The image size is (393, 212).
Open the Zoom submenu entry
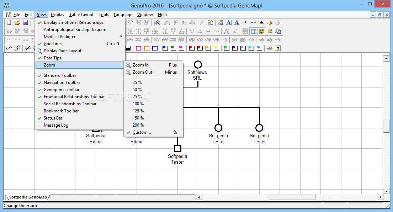[x=80, y=65]
